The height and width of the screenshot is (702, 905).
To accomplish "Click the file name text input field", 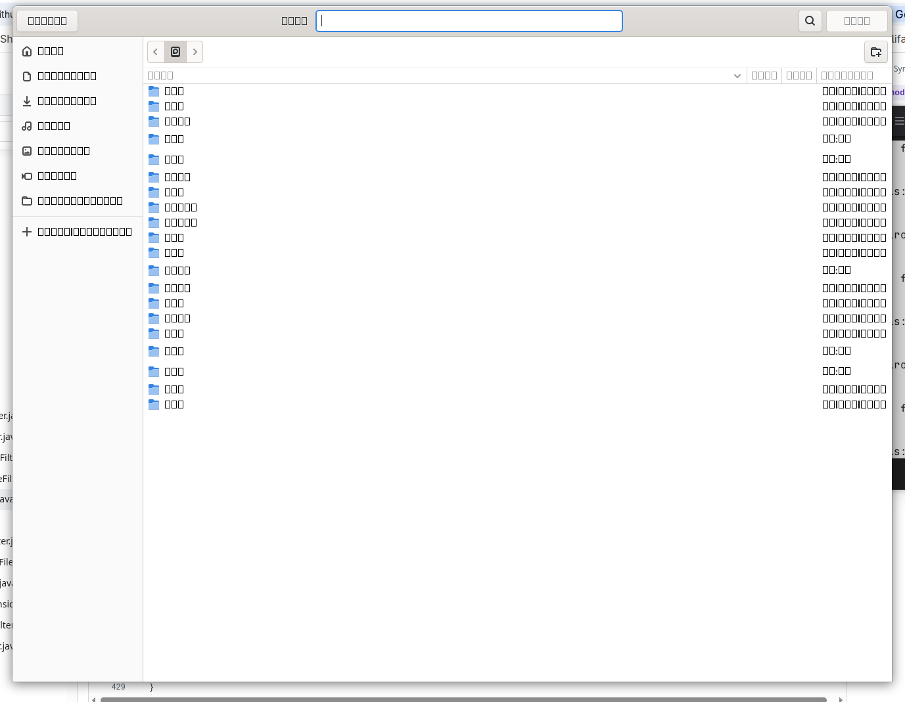I will (469, 21).
